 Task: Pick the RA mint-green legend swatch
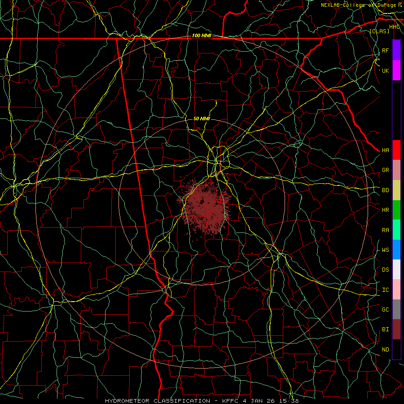[x=396, y=230]
